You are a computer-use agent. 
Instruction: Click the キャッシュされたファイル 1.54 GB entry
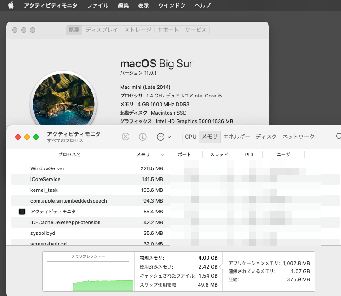[x=178, y=276]
